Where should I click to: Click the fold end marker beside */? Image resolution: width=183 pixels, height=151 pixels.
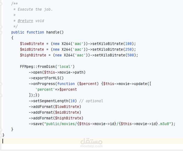pos(1,27)
